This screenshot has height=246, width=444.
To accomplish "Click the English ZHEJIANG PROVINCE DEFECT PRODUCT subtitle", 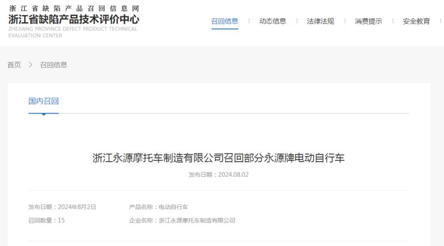I will point(73,32).
